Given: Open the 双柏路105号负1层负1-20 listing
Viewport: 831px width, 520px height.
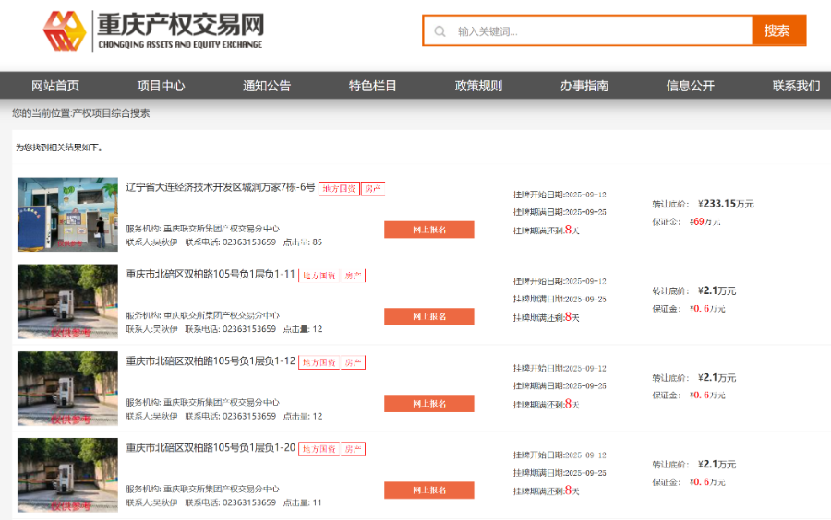Looking at the screenshot, I should tap(211, 448).
